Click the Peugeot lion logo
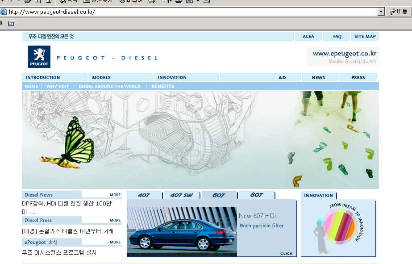Image resolution: width=412 pixels, height=264 pixels. 39,57
